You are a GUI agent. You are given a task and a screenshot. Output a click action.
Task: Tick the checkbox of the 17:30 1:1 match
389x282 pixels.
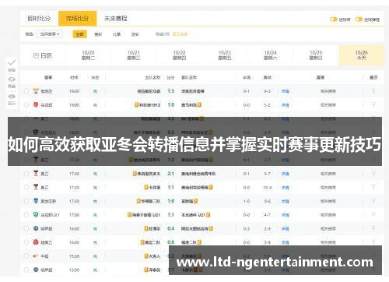[x=26, y=187]
